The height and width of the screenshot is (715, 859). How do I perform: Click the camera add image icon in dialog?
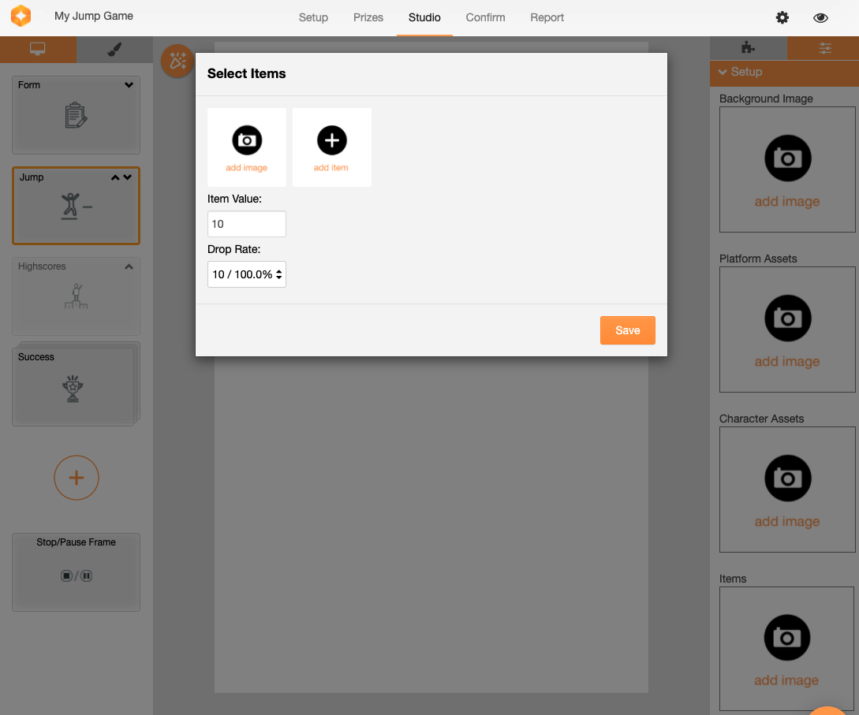[x=247, y=141]
